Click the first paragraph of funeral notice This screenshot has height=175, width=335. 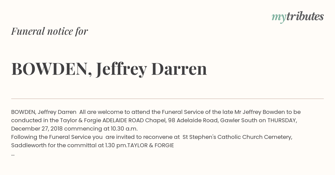156,120
